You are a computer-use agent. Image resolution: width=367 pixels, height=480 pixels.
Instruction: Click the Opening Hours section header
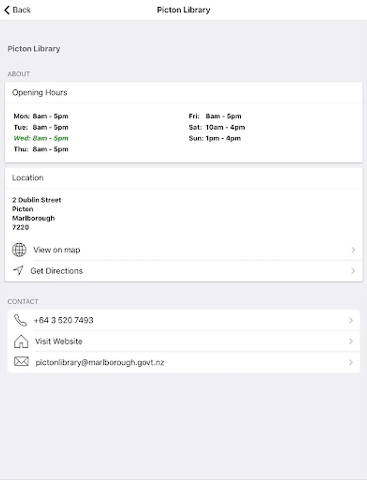(x=40, y=92)
